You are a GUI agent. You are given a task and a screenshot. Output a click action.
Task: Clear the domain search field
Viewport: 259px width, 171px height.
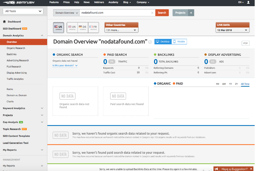click(x=152, y=13)
